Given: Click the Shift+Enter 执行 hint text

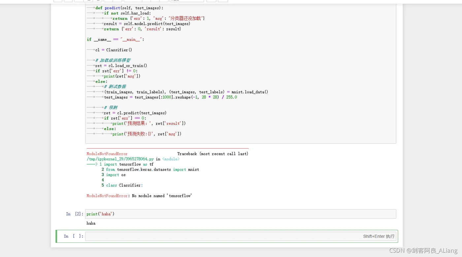Looking at the screenshot, I should [x=379, y=237].
